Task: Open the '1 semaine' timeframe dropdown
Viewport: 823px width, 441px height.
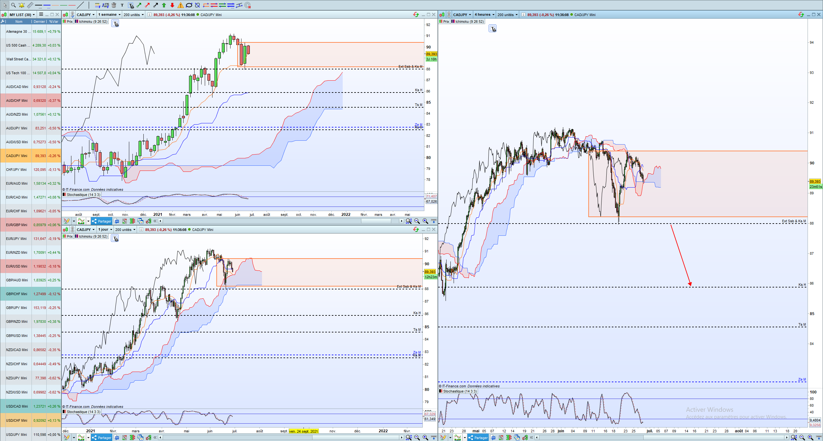Action: tap(109, 14)
